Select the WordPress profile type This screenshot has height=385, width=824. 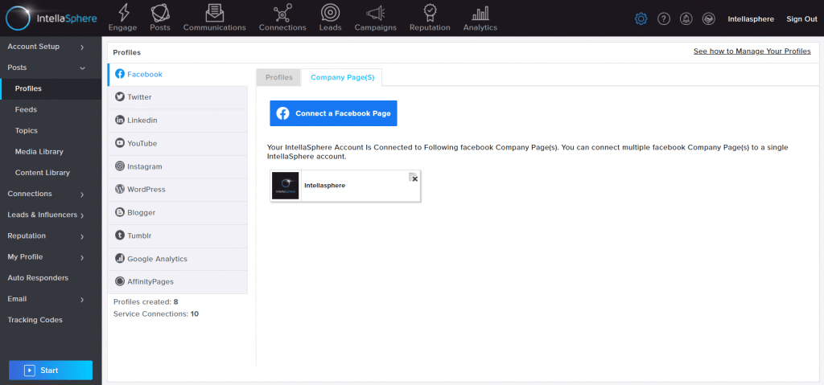point(178,190)
